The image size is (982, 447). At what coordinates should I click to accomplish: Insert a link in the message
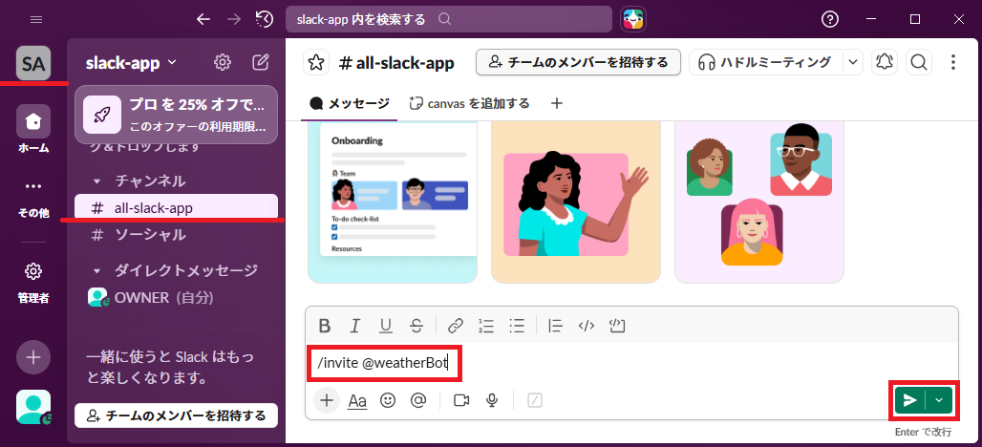456,326
